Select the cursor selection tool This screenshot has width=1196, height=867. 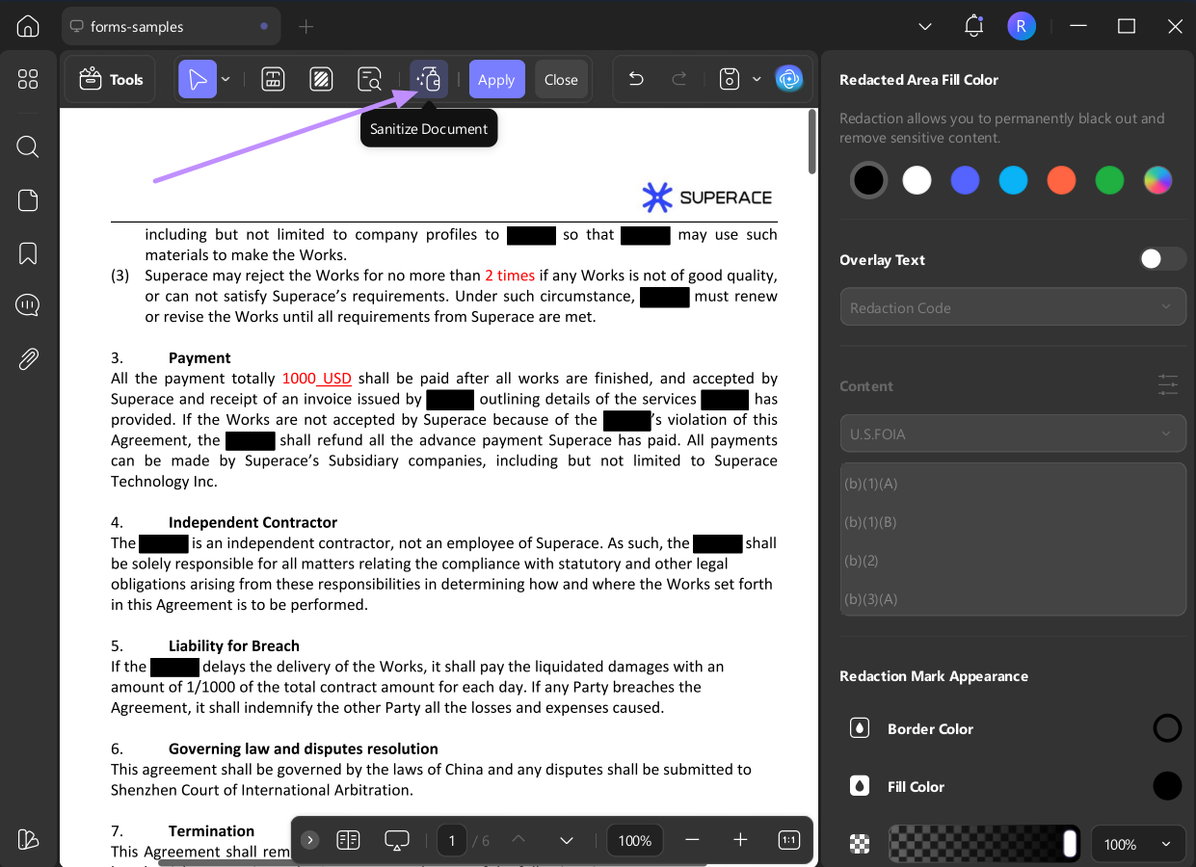[x=197, y=79]
